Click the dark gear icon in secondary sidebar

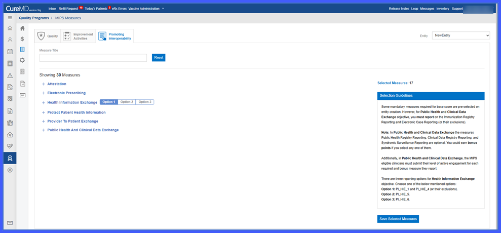click(x=22, y=60)
